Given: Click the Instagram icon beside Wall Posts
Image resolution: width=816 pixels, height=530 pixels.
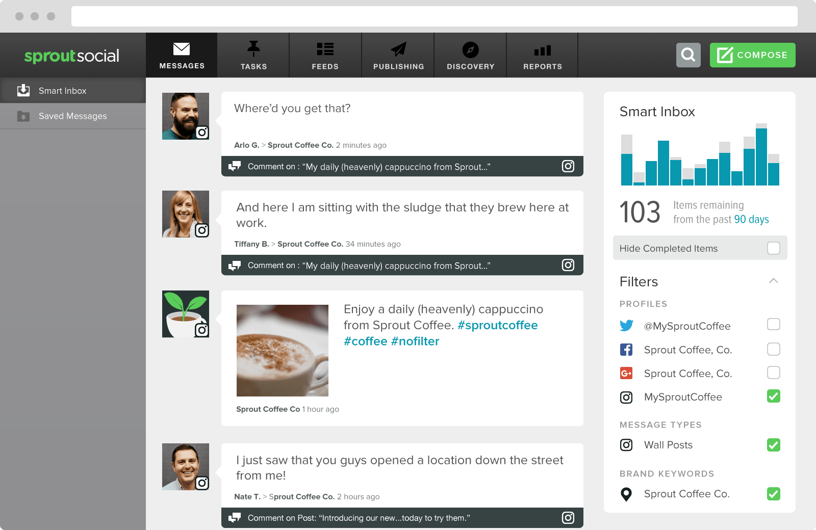Looking at the screenshot, I should (x=626, y=445).
